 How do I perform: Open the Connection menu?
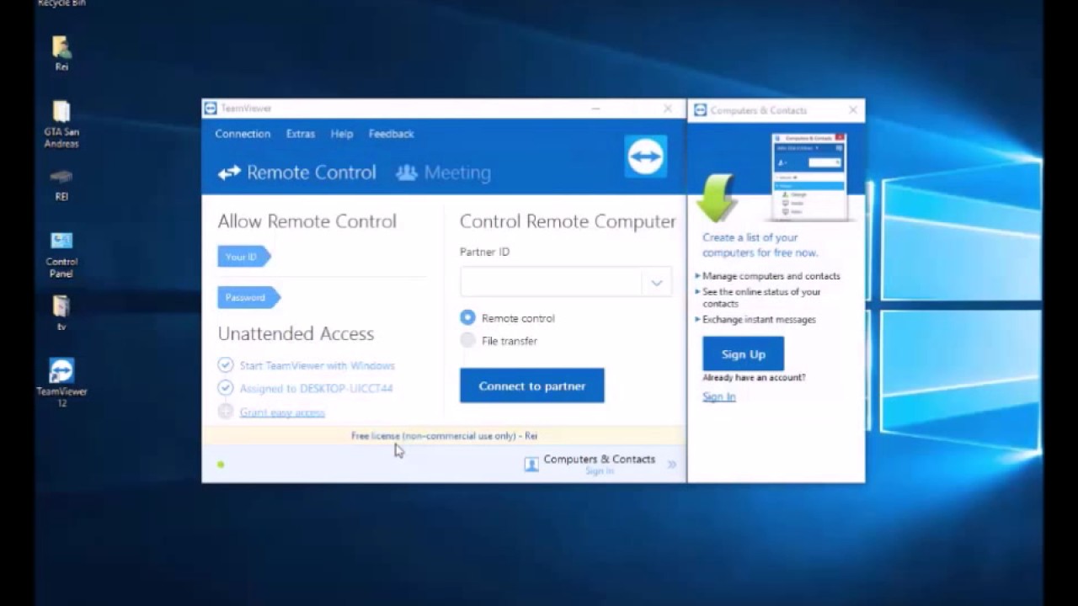coord(243,134)
